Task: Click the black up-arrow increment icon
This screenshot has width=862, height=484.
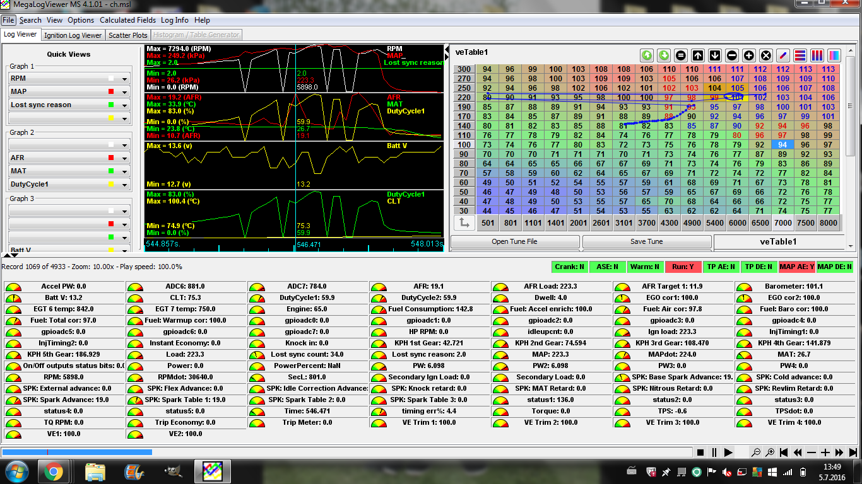Action: tap(698, 55)
